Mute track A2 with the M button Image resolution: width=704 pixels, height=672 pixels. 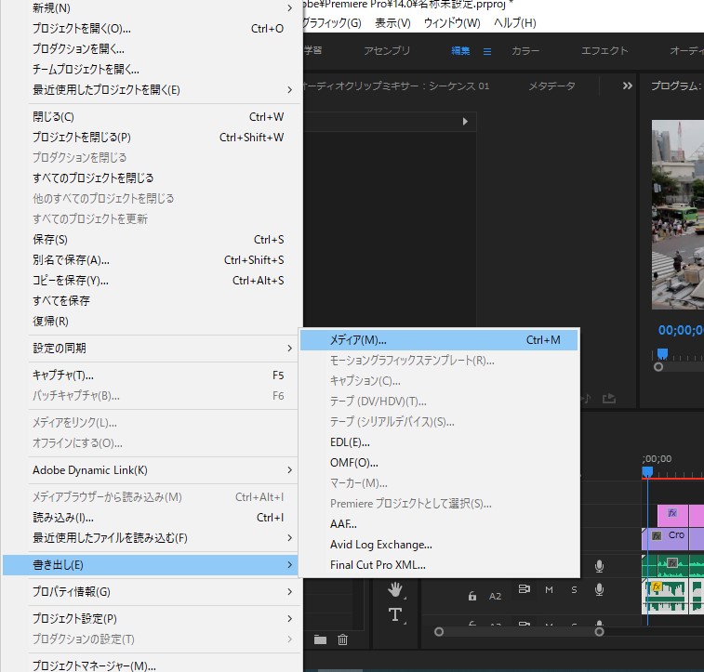tap(549, 590)
